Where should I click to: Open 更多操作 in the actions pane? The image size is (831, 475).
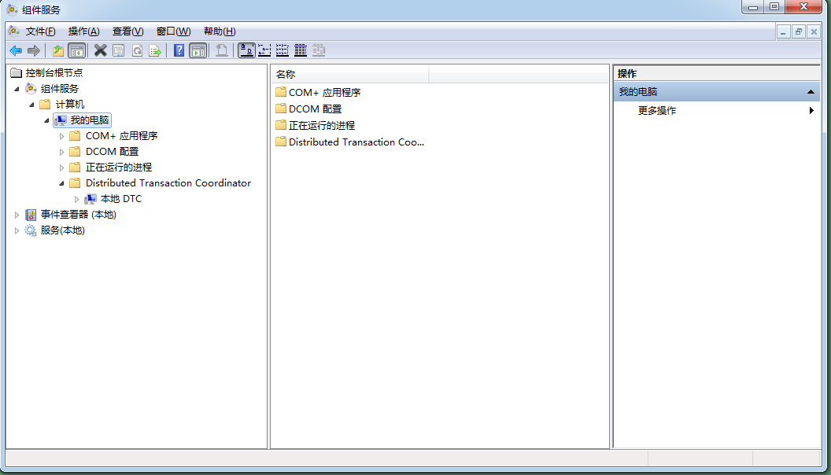tap(657, 110)
